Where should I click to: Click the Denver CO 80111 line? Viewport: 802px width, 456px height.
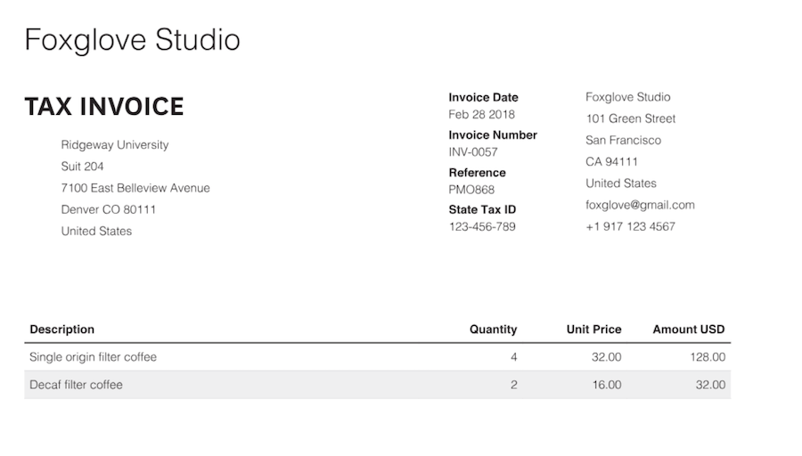[108, 209]
